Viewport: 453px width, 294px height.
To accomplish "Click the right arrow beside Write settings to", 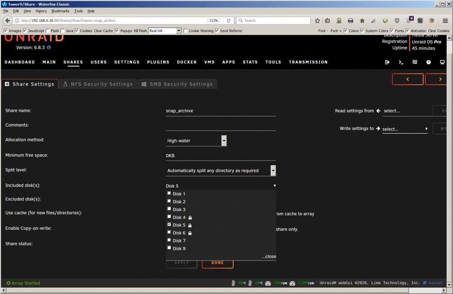I will click(x=378, y=129).
